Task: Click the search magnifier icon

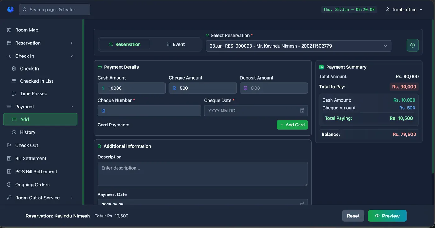Action: click(25, 10)
